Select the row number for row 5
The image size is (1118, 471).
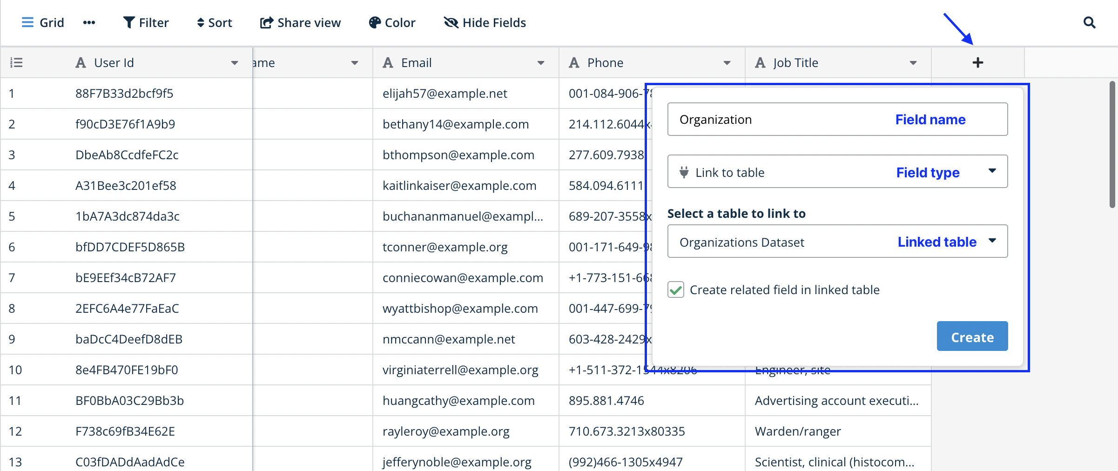pyautogui.click(x=12, y=216)
